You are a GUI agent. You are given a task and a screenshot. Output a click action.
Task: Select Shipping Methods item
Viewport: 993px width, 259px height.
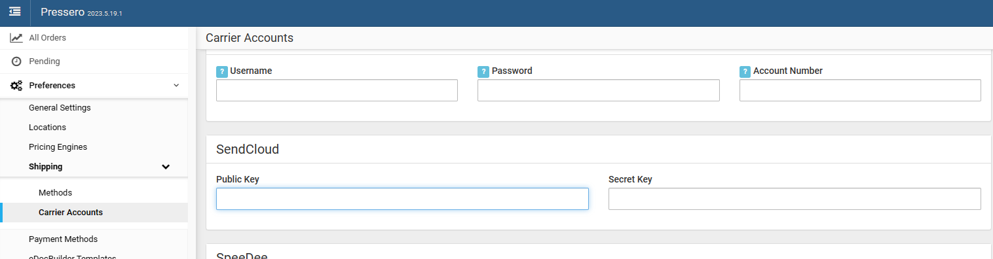pos(55,193)
